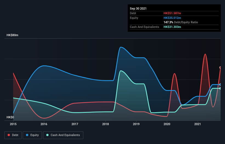The height and width of the screenshot is (144, 225).
Task: Click the Debt label in tooltip
Action: [133, 13]
